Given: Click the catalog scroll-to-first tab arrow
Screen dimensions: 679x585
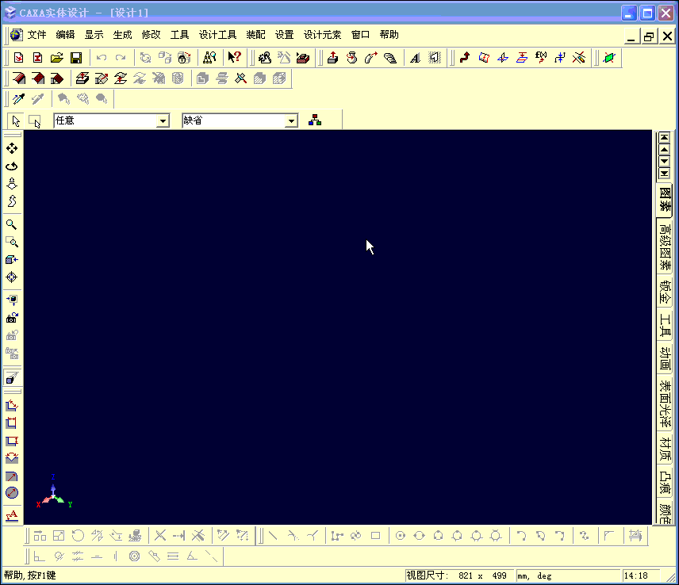Looking at the screenshot, I should coord(664,138).
